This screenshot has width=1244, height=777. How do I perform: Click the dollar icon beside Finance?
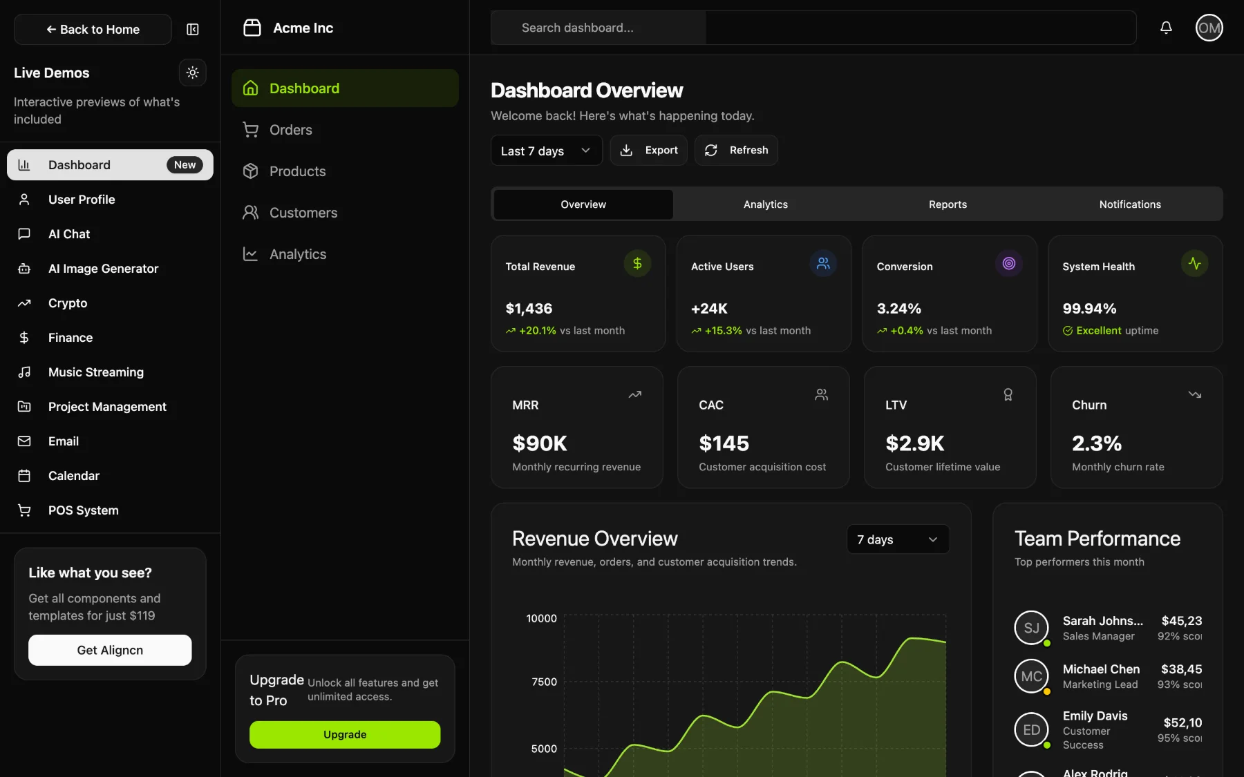coord(24,337)
